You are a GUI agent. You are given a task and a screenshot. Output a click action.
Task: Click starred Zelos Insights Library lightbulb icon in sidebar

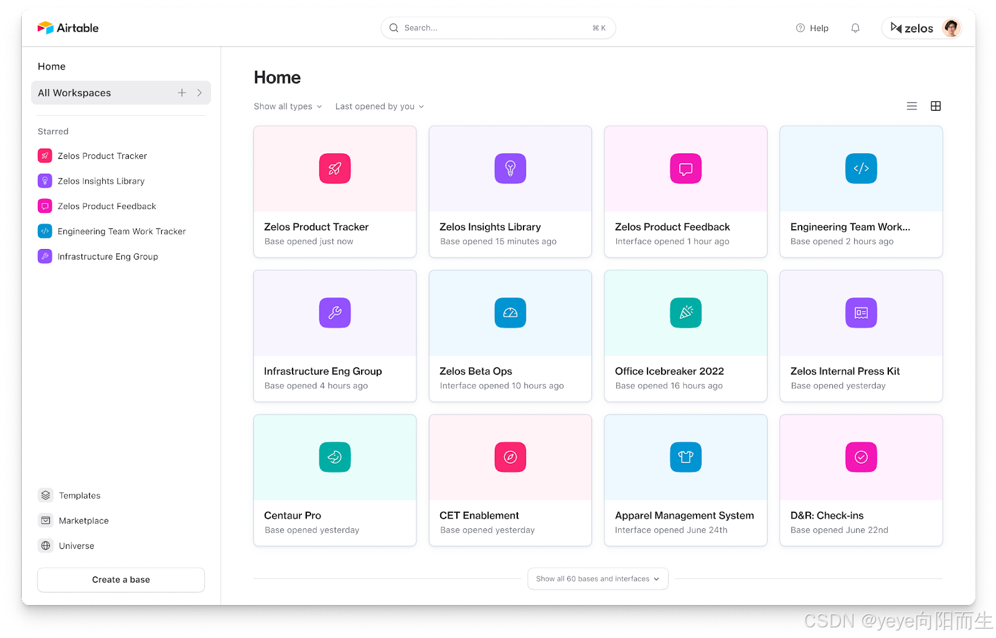[x=45, y=181]
